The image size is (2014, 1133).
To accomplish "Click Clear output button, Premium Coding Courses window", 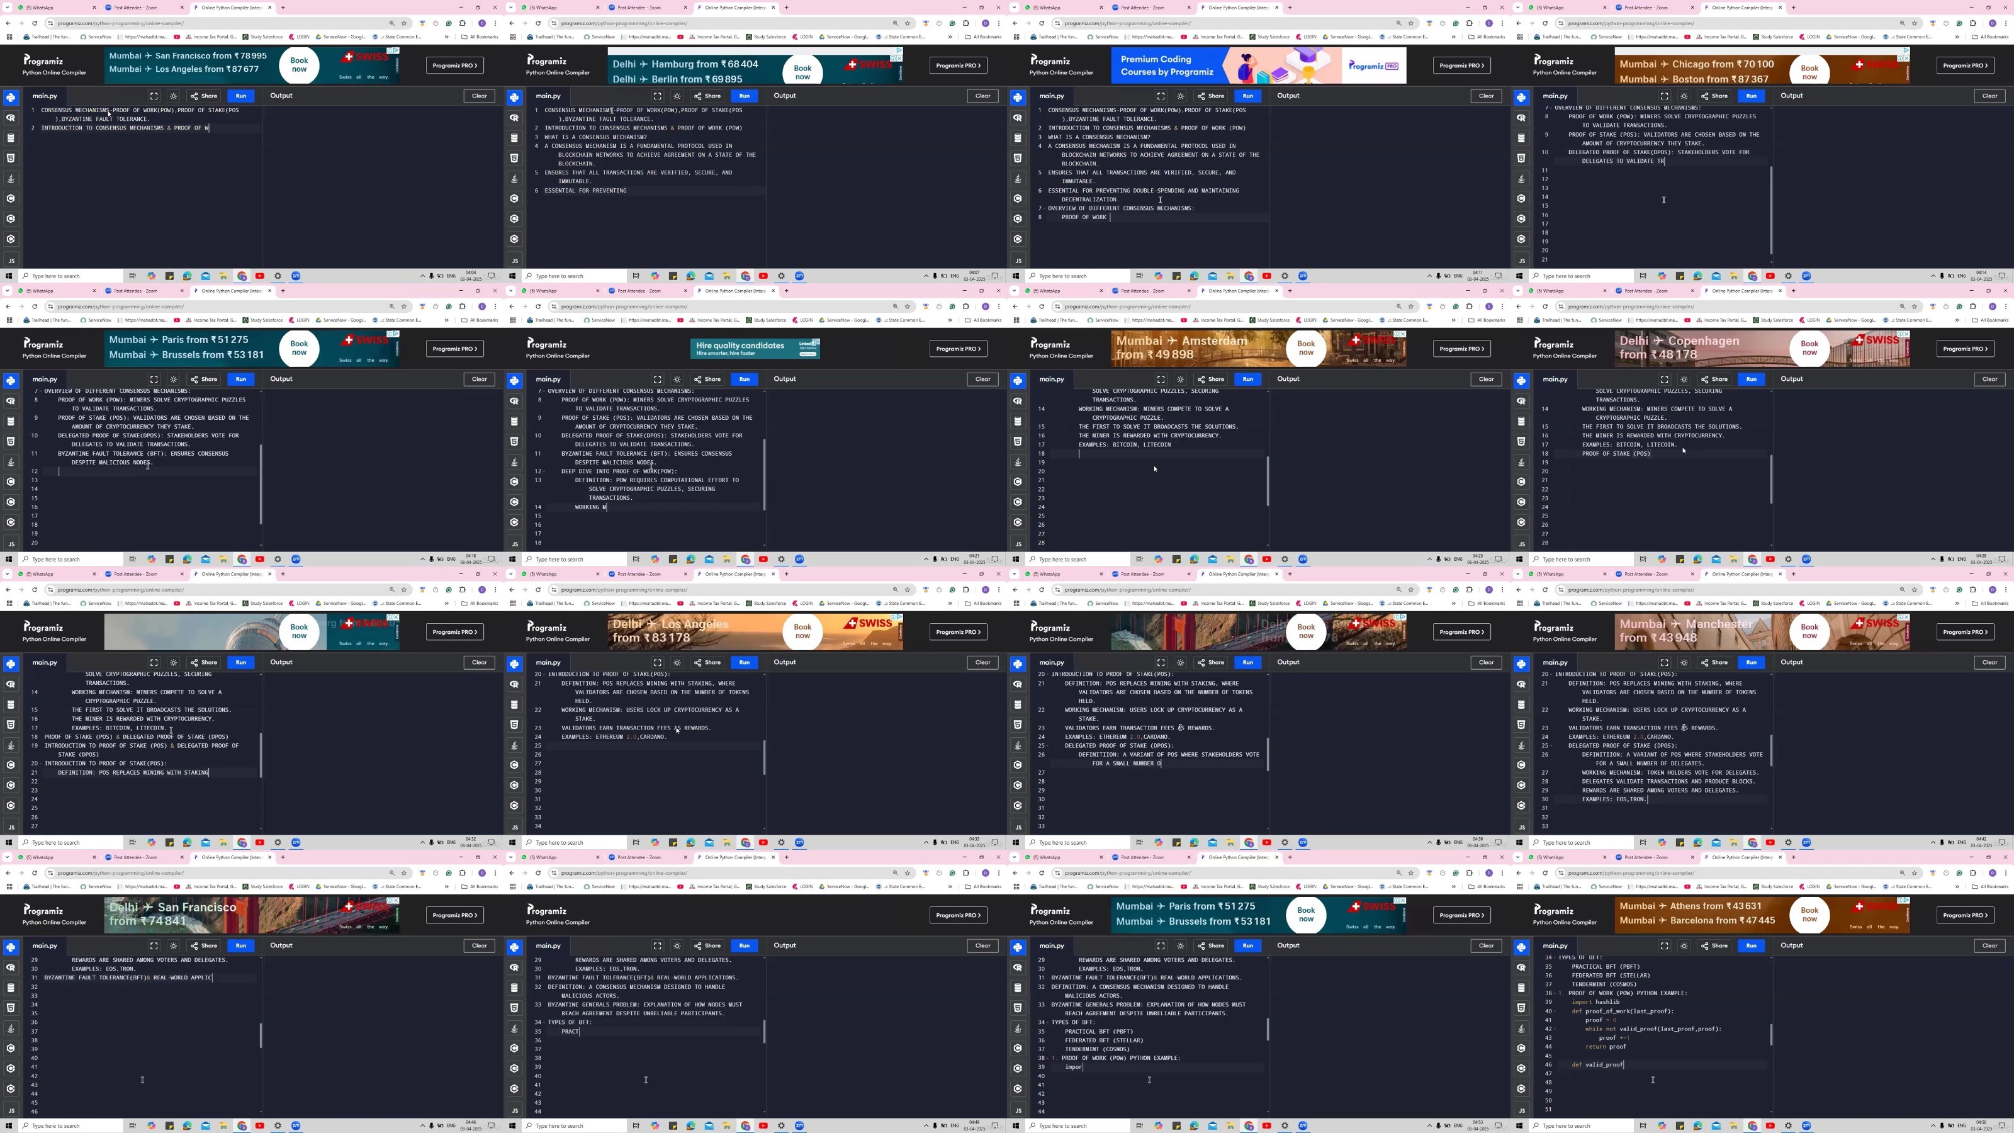I will [1486, 96].
